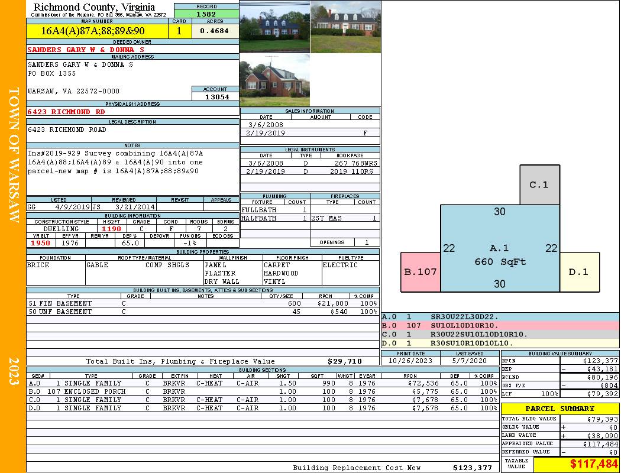Click sketch legend row D.0 R30SU10R10D10L10
This screenshot has height=473, width=621.
500,343
